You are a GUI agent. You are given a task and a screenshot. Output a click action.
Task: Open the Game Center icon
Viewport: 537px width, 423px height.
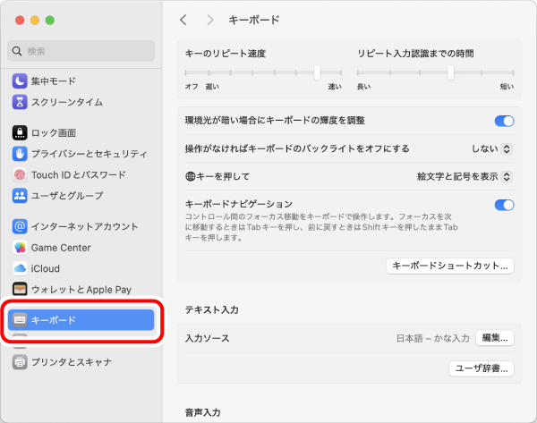[x=20, y=248]
